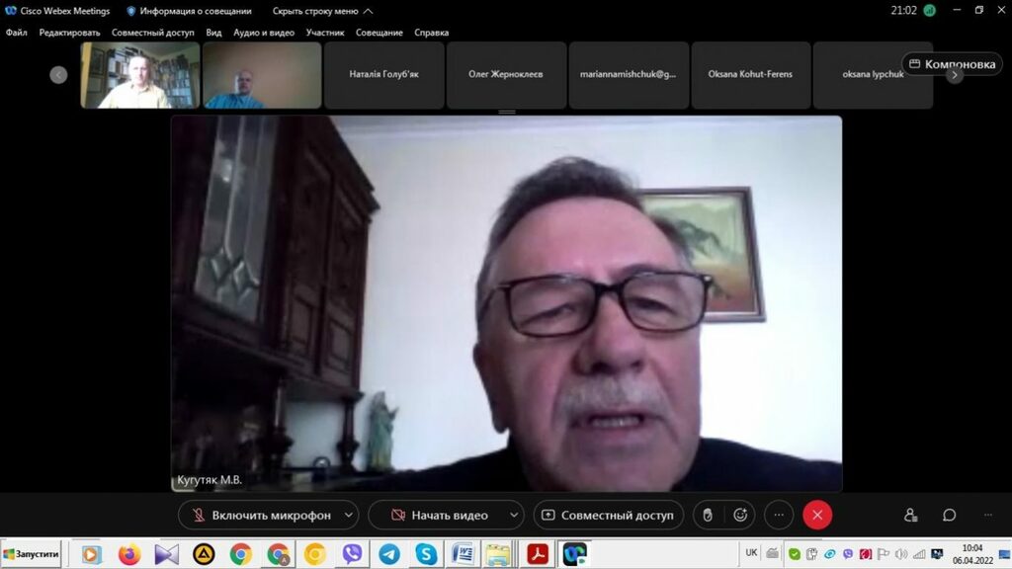Open more options ellipsis in meeting controls
Image resolution: width=1012 pixels, height=569 pixels.
779,515
